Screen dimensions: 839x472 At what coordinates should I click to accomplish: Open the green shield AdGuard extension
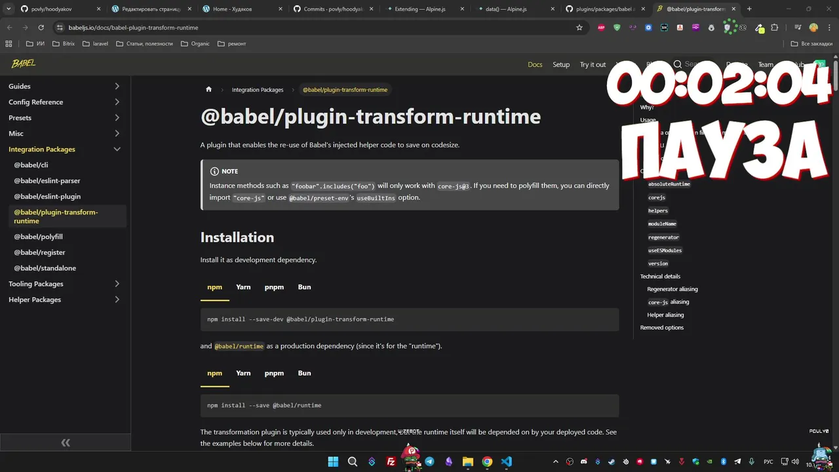click(x=617, y=28)
